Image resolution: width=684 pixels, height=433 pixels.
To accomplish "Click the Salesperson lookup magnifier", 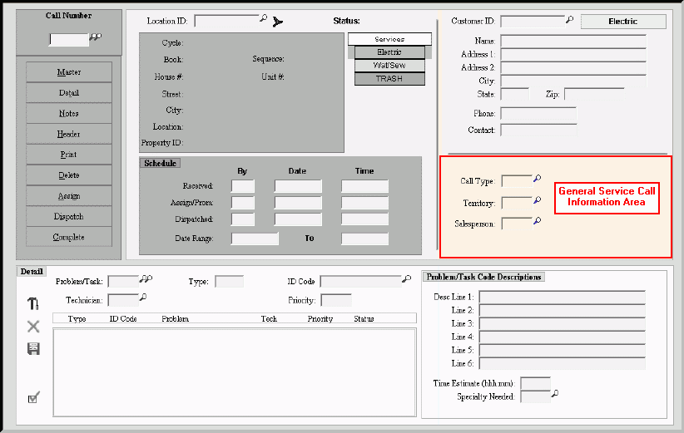I will pyautogui.click(x=537, y=221).
